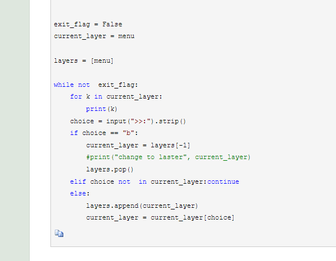Click the "choice" variable before input
Viewport: 336px width, 261px height.
(82, 121)
